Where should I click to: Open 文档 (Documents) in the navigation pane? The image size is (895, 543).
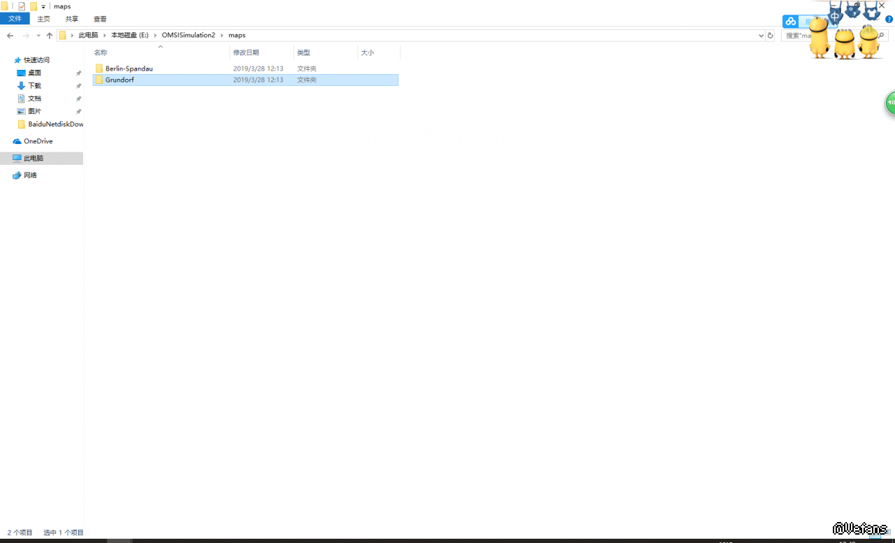34,99
